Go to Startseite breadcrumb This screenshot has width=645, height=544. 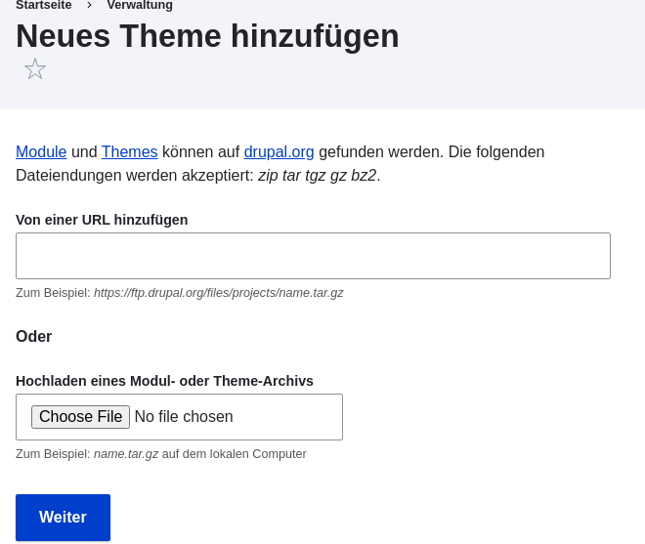(x=44, y=5)
